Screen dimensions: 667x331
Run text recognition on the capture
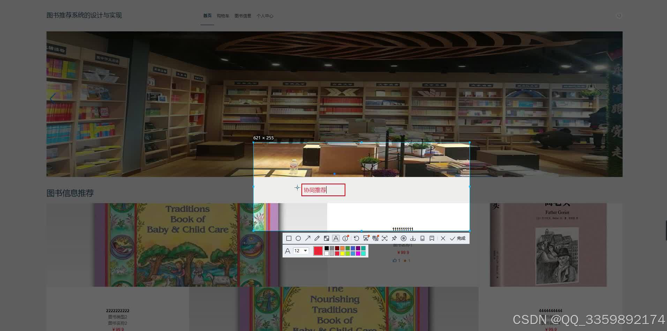click(x=384, y=238)
